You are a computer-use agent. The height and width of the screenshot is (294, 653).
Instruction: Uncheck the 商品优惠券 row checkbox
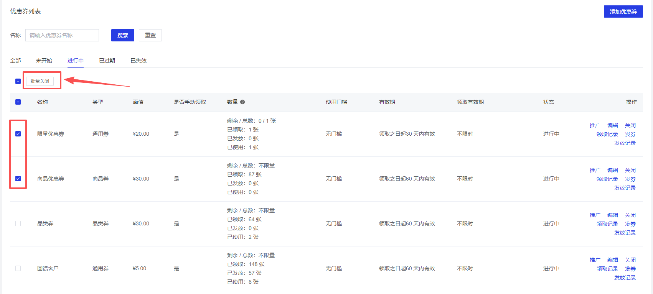click(x=18, y=179)
